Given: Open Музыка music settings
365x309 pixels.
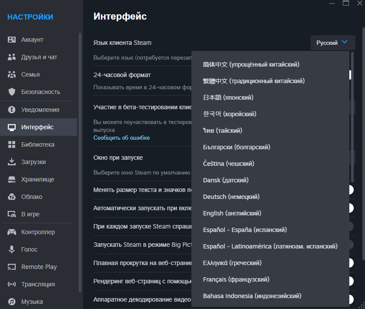Looking at the screenshot, I should point(38,302).
